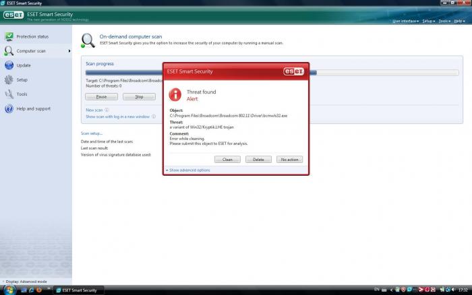Click 'Error while cleaning.' comment text

click(x=187, y=139)
